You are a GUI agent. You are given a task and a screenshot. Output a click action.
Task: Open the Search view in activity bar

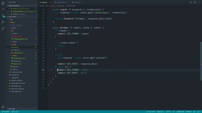click(3, 9)
